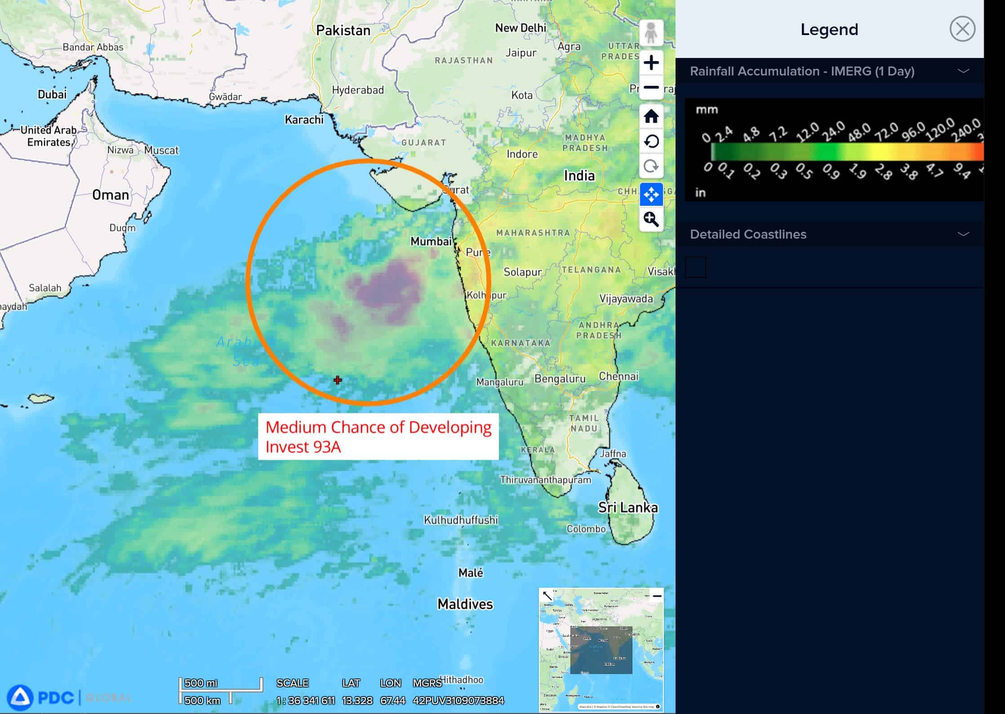The width and height of the screenshot is (1005, 714).
Task: Click the LON value 67.44
Action: point(393,701)
